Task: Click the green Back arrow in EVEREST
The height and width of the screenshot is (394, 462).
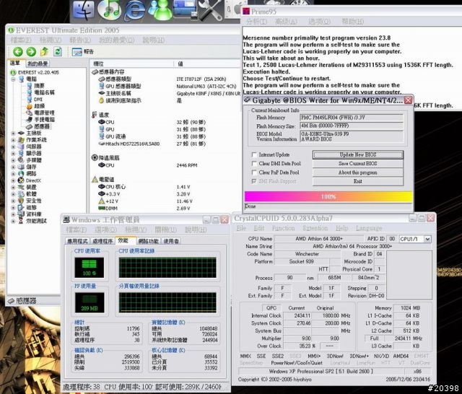Action: pyautogui.click(x=17, y=52)
